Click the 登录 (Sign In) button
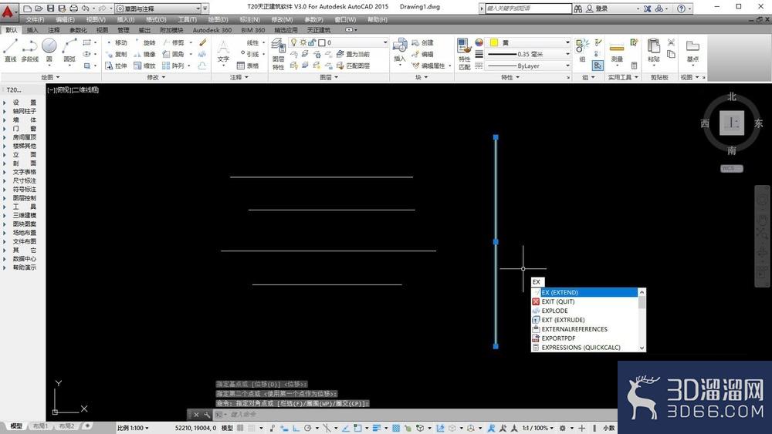The width and height of the screenshot is (772, 434). coord(597,8)
